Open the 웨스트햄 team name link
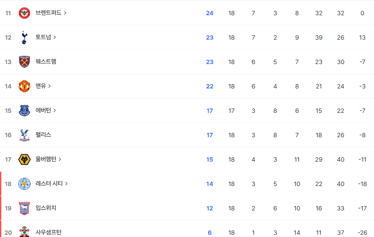Screen dimensions: 374x237 46,61
